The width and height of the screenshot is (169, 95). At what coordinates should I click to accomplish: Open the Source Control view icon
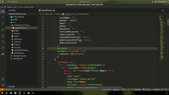point(3,23)
